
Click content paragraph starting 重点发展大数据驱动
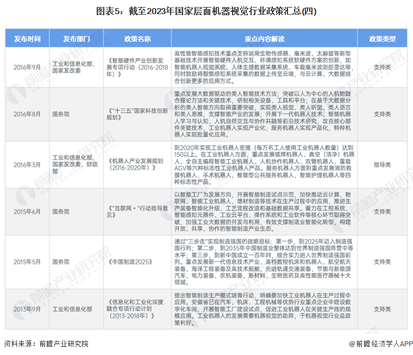point(263,114)
